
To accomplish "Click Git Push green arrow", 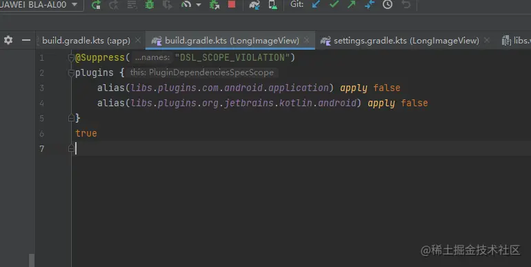I will click(x=352, y=4).
